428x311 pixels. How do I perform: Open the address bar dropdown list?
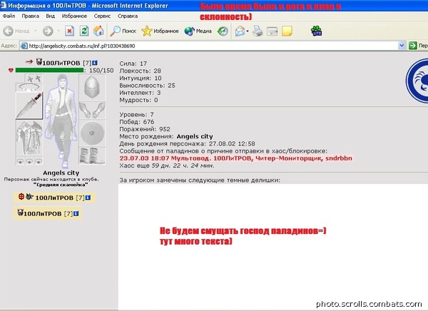tap(402, 46)
